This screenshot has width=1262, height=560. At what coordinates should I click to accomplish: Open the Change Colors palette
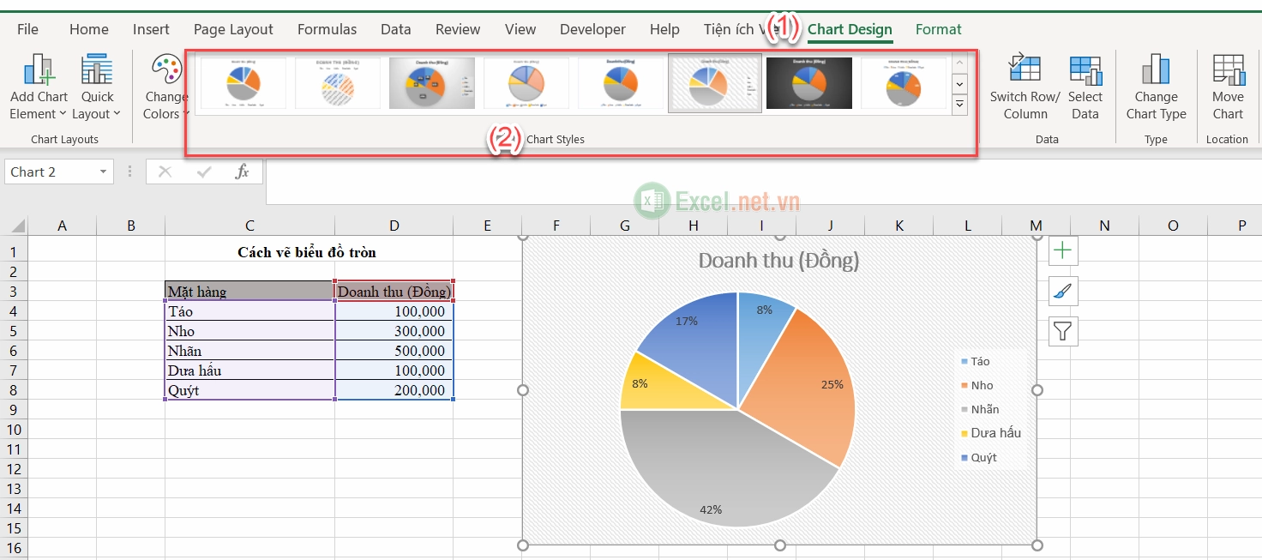pos(166,87)
